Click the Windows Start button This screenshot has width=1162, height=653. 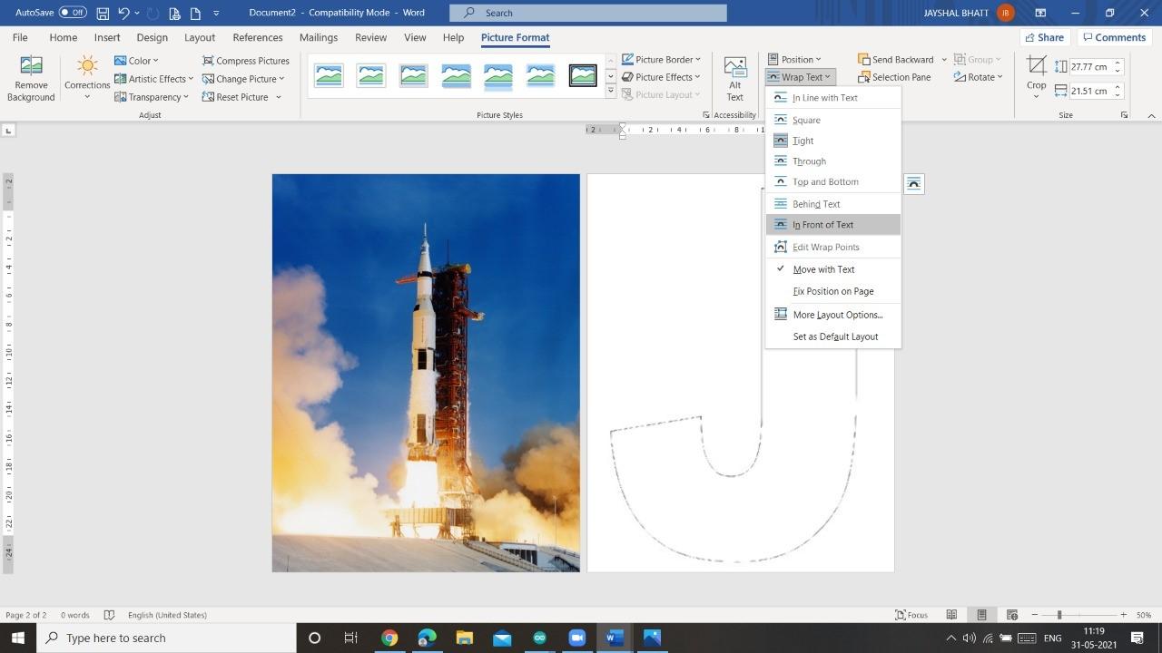(x=18, y=638)
